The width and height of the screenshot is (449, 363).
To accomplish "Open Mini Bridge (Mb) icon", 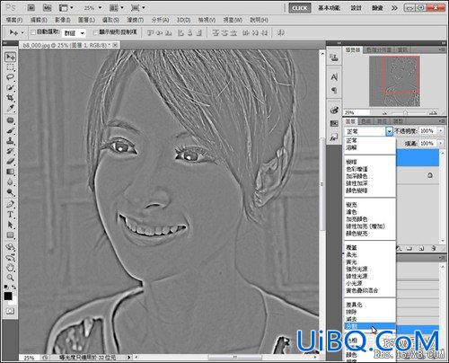I will (x=47, y=8).
